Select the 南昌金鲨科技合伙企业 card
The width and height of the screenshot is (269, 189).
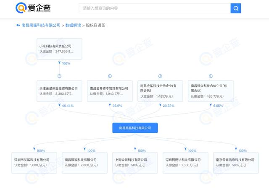click(160, 91)
